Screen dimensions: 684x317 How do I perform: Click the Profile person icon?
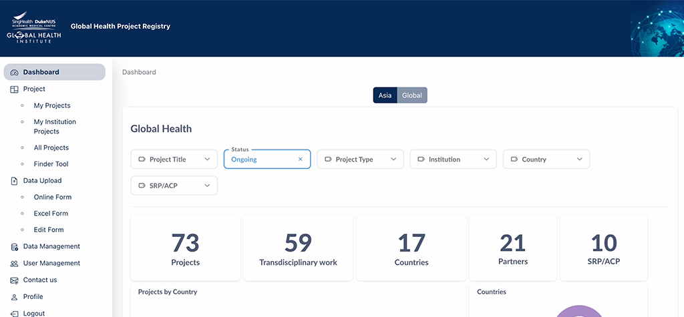pyautogui.click(x=14, y=297)
